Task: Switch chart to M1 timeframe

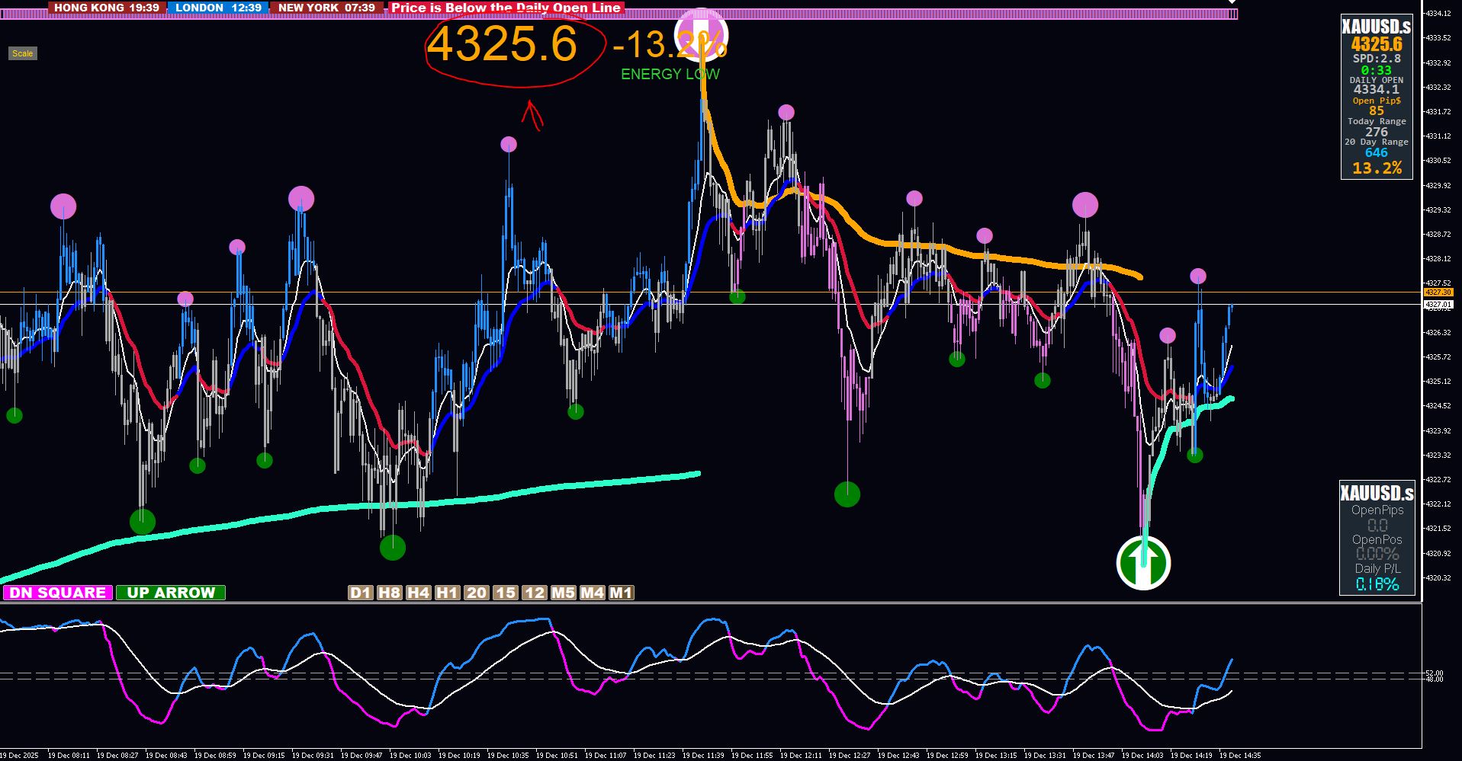Action: pos(621,593)
